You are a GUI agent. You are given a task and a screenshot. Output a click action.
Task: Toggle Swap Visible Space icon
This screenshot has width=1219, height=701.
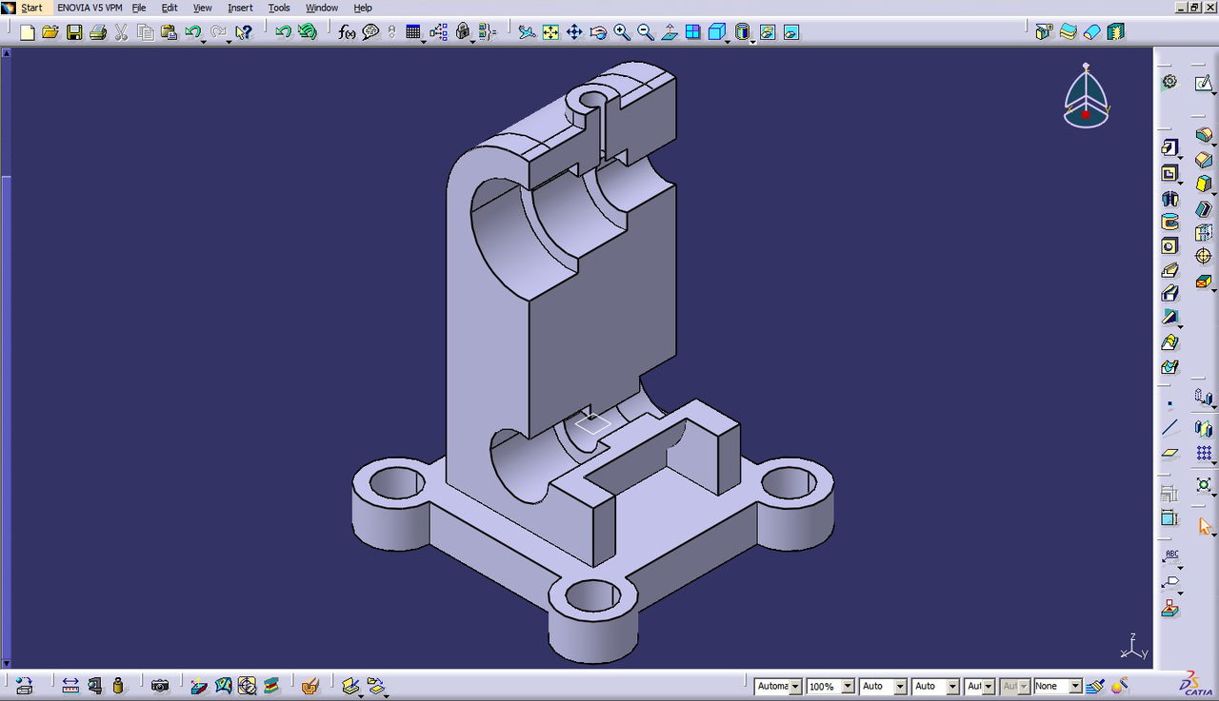[791, 32]
